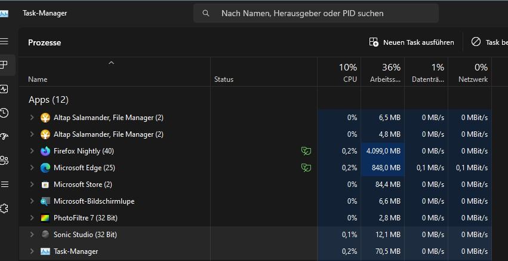The width and height of the screenshot is (508, 261).
Task: Click the search box for processes
Action: 316,13
